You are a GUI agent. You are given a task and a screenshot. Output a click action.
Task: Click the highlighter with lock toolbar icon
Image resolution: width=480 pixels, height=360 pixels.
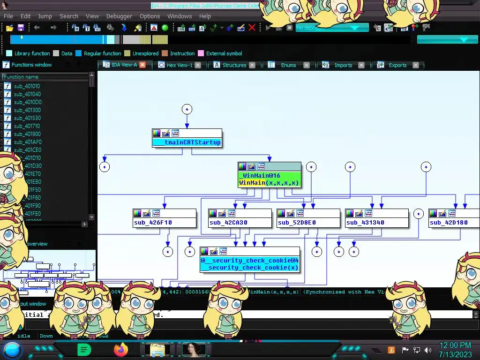click(x=138, y=28)
